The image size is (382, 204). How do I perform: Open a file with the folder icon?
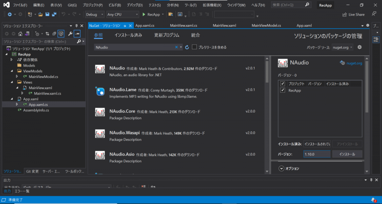tap(41, 15)
